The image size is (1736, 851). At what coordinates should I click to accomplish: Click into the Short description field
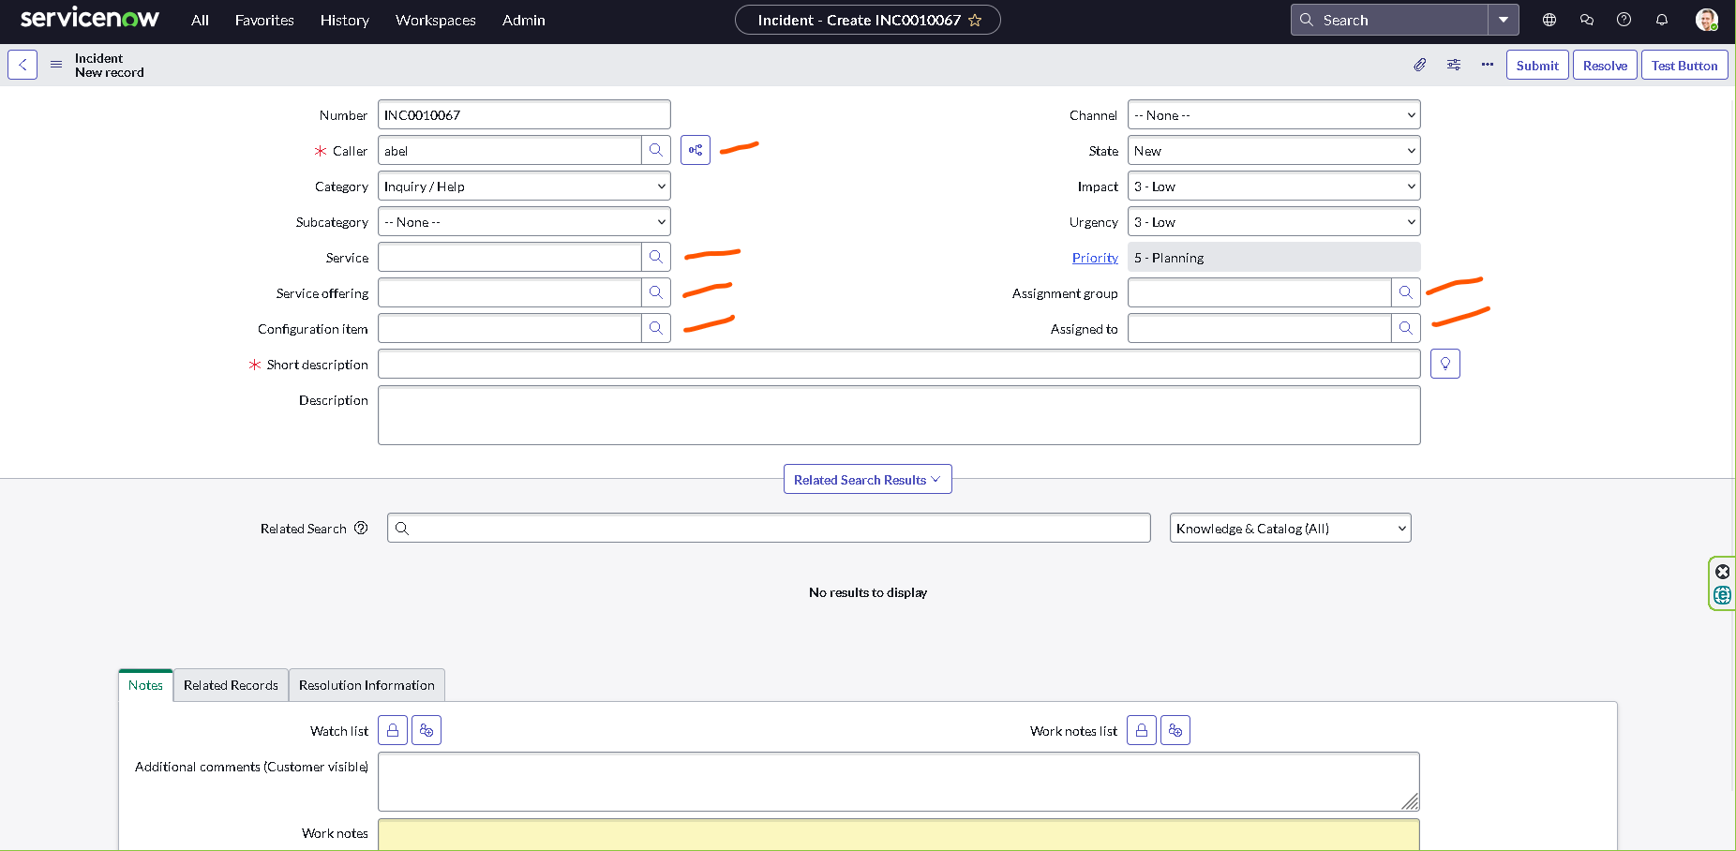click(x=898, y=365)
